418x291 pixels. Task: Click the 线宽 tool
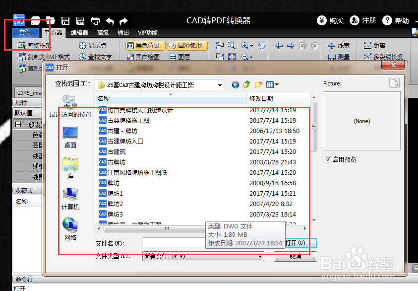(x=339, y=46)
